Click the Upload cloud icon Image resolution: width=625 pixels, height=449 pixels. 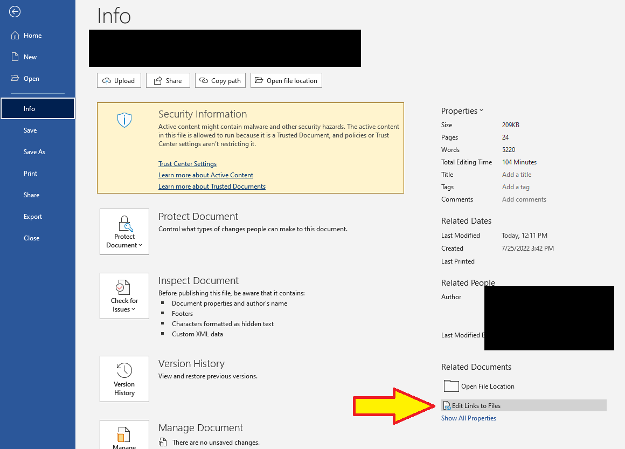point(107,80)
